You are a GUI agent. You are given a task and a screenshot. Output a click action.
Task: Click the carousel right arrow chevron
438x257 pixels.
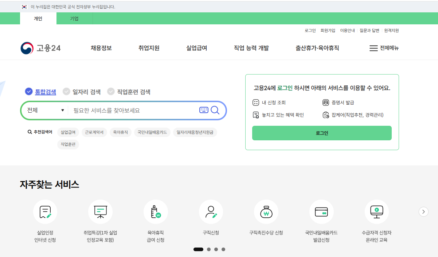coord(423,211)
